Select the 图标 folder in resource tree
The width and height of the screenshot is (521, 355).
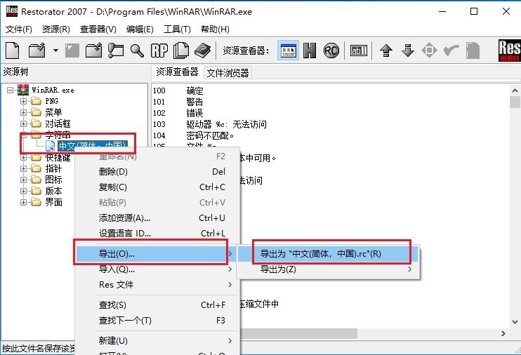53,180
